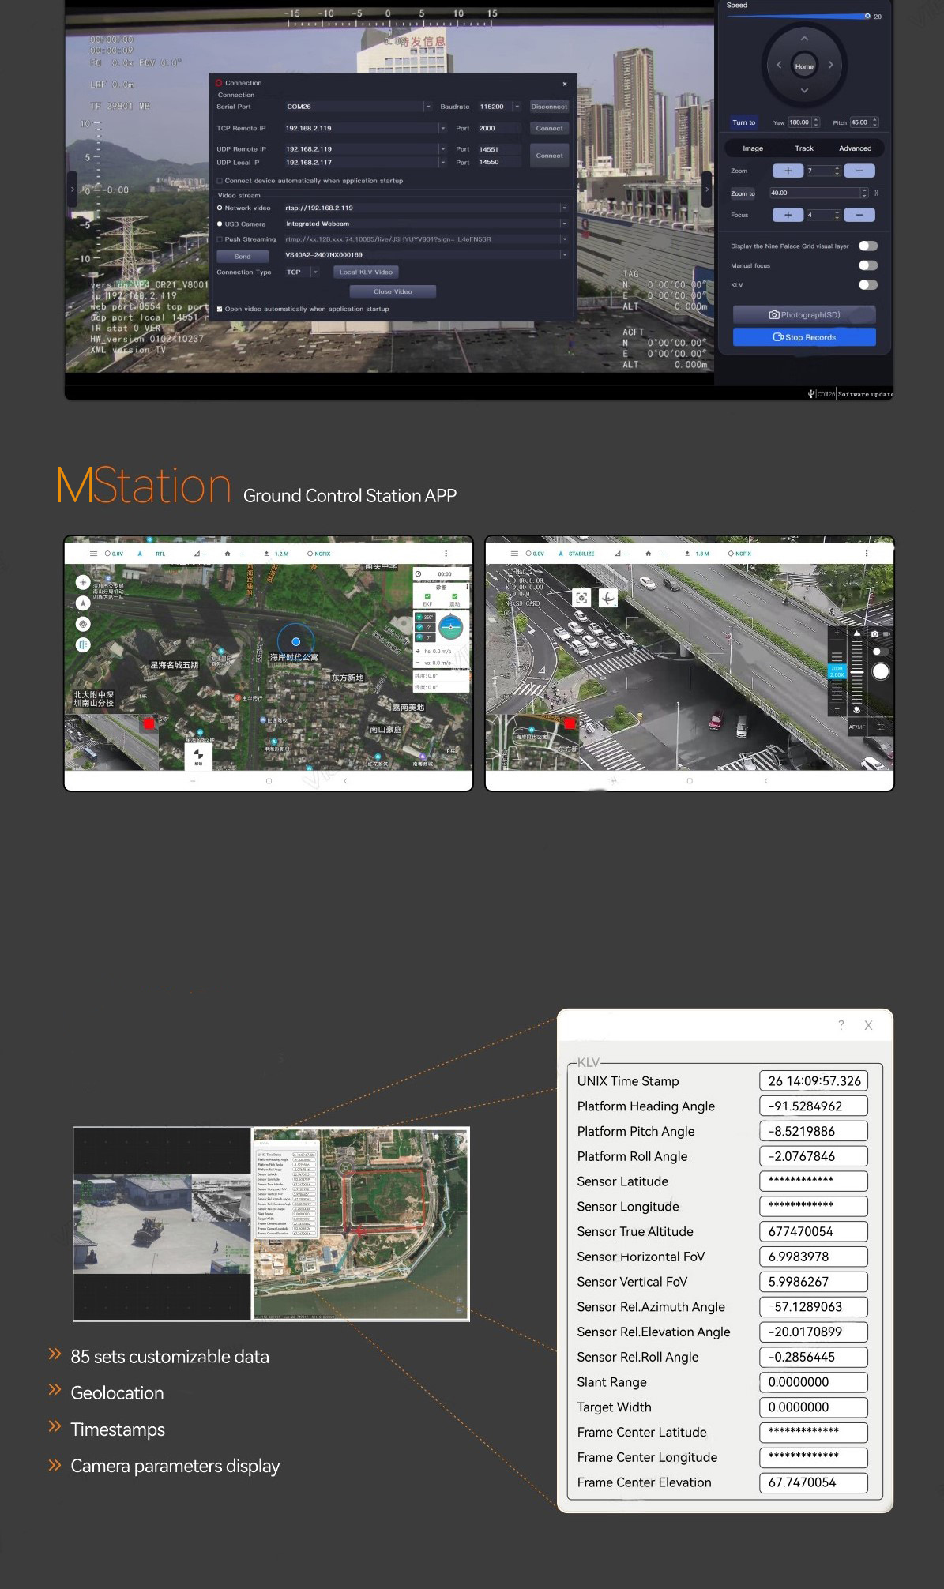The width and height of the screenshot is (944, 1589).
Task: Click the attitude indicator on MStation map
Action: [x=451, y=626]
